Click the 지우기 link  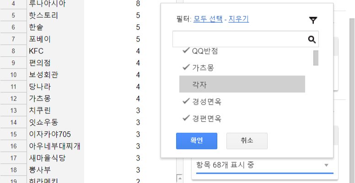238,19
